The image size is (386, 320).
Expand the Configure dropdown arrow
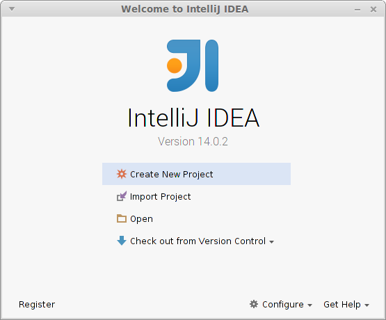click(x=309, y=305)
